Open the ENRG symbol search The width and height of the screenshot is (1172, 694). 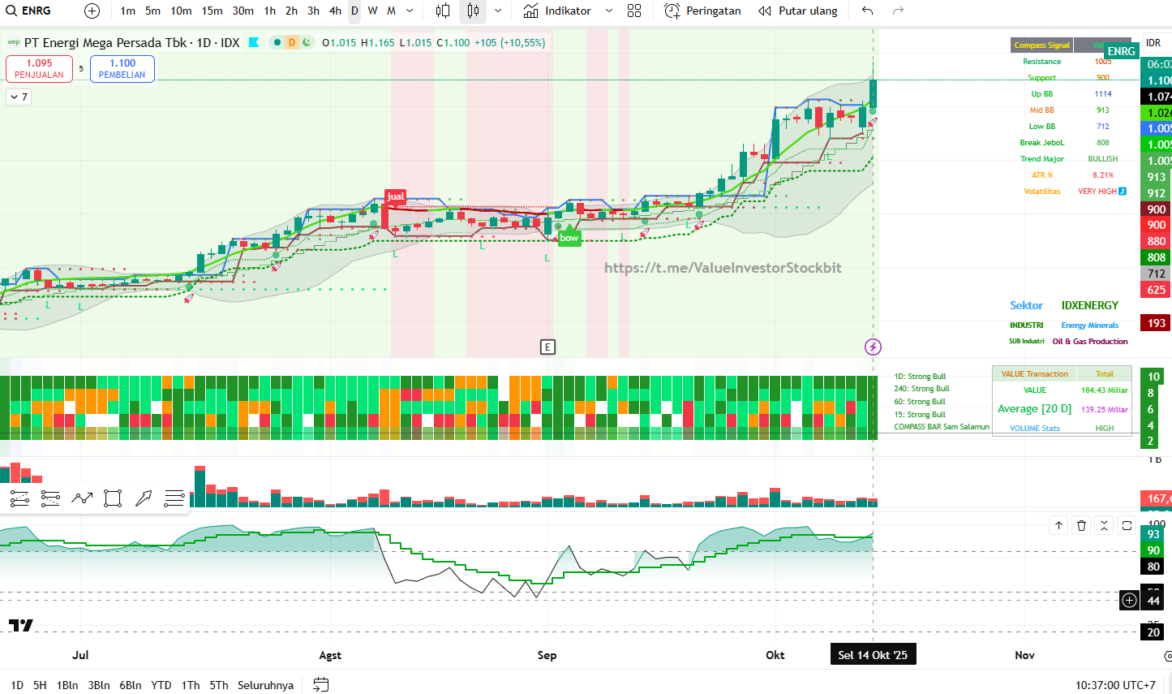click(29, 11)
